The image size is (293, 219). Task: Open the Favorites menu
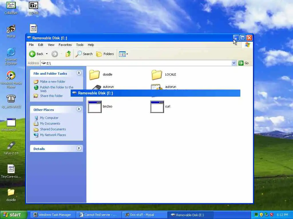(x=65, y=45)
